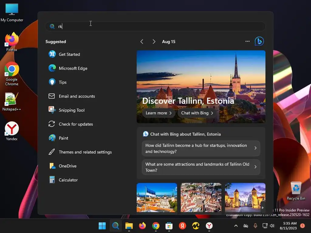Select Recycle Bin desktop icon
311x233 pixels.
[x=296, y=191]
